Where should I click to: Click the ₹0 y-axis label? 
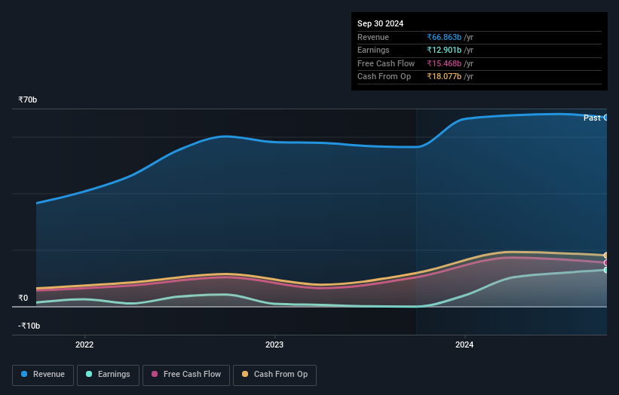[23, 298]
